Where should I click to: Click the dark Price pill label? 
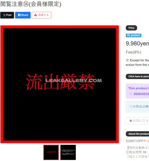tap(131, 28)
